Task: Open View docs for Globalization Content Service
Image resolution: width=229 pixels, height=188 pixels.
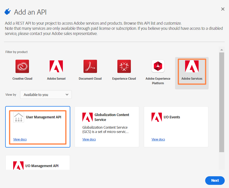Action: tap(89, 139)
